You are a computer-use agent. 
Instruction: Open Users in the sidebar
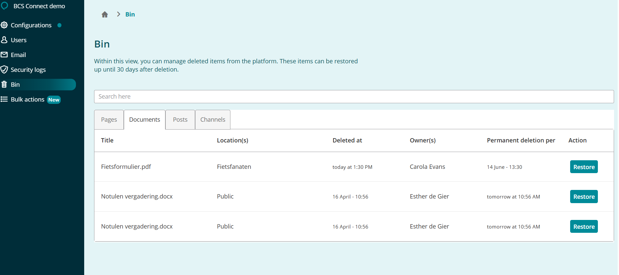tap(18, 40)
